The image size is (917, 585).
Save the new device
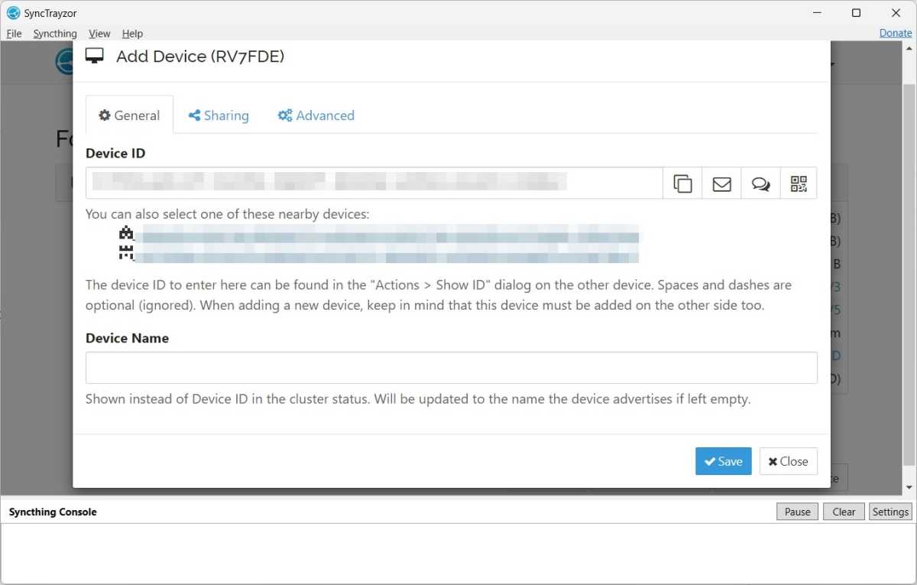724,461
